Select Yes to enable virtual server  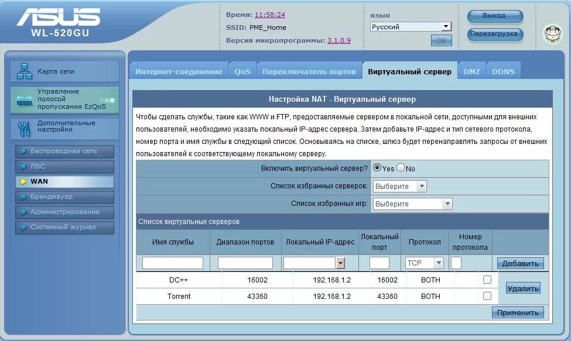point(378,168)
